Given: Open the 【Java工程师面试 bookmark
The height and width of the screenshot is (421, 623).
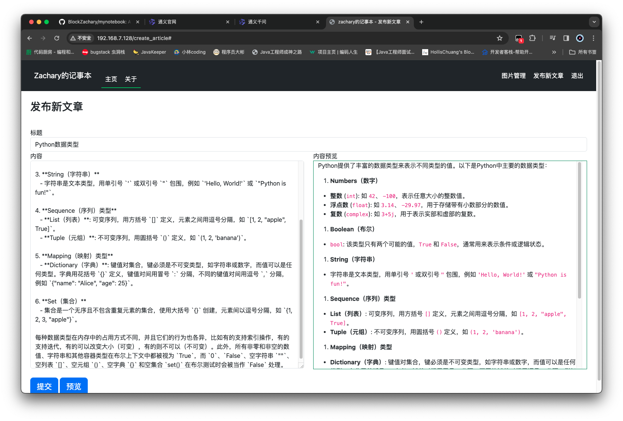Looking at the screenshot, I should click(390, 52).
